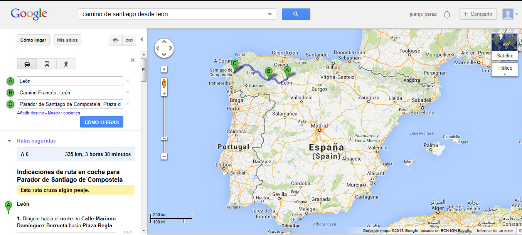Switch to Satélite map view thumbnail
522x235 pixels.
click(505, 47)
